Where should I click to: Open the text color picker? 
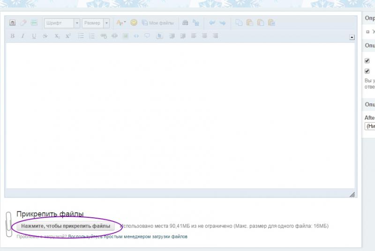click(x=120, y=22)
